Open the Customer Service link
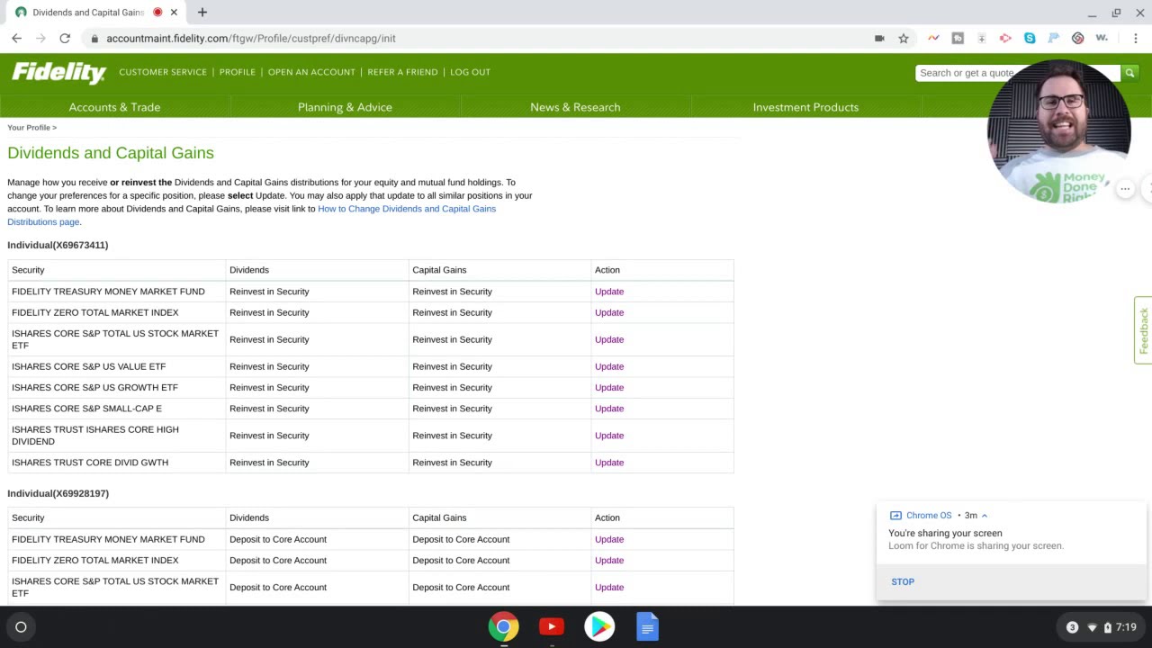The height and width of the screenshot is (648, 1152). click(x=163, y=72)
